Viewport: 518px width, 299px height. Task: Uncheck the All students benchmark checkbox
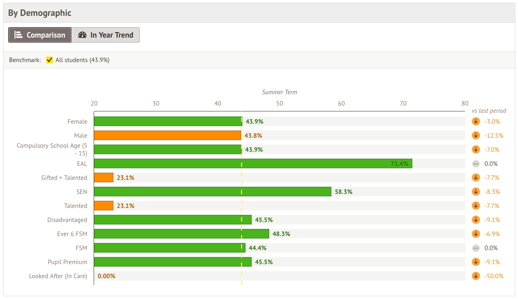(50, 60)
